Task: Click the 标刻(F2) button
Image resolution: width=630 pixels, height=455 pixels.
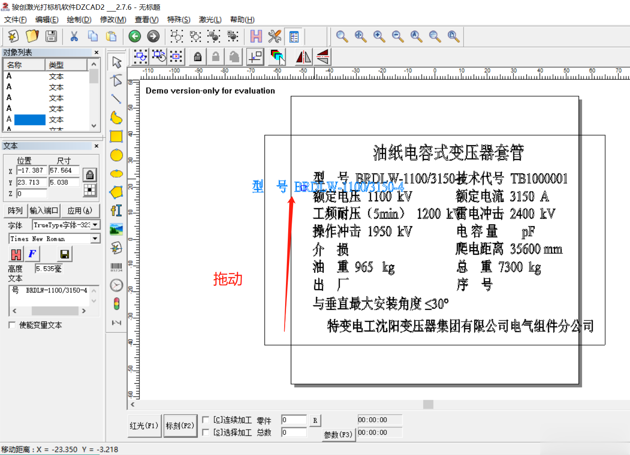Action: click(180, 426)
